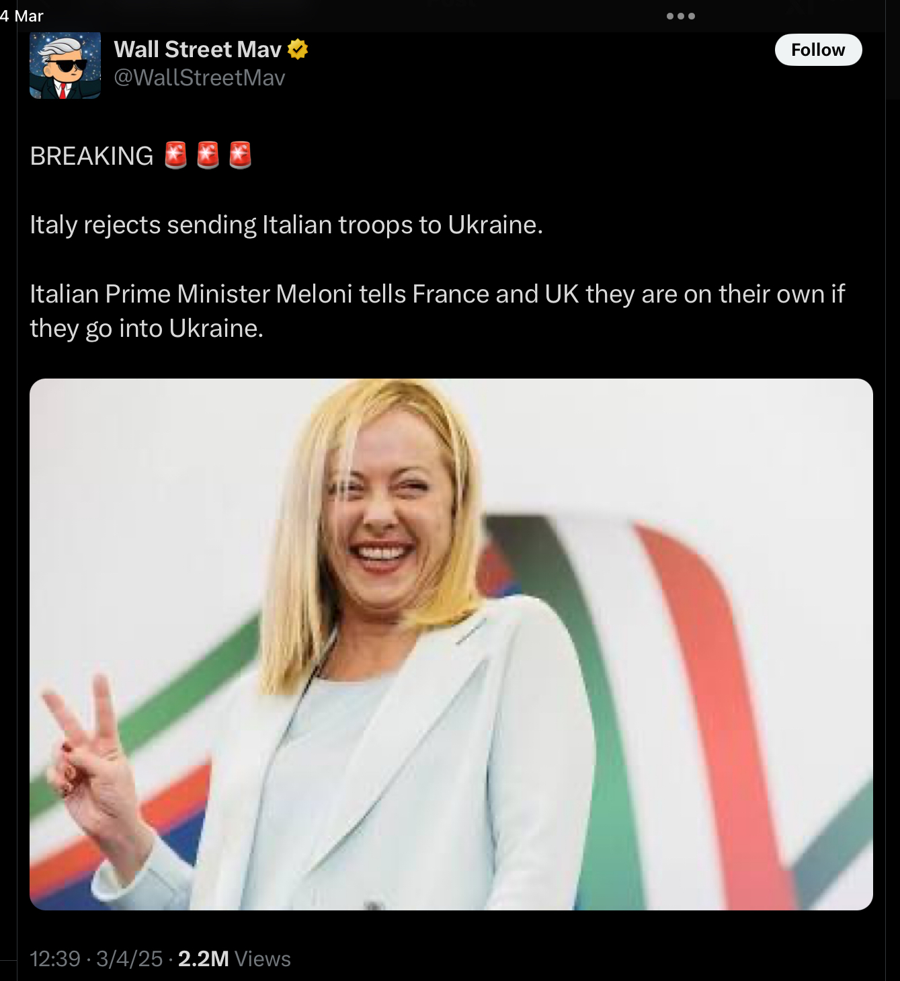The height and width of the screenshot is (981, 900).
Task: Open the Wall Street Mav display name link
Action: tap(198, 49)
